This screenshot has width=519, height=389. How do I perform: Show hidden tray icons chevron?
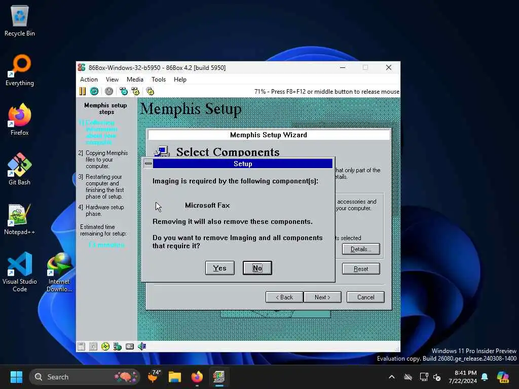point(392,377)
